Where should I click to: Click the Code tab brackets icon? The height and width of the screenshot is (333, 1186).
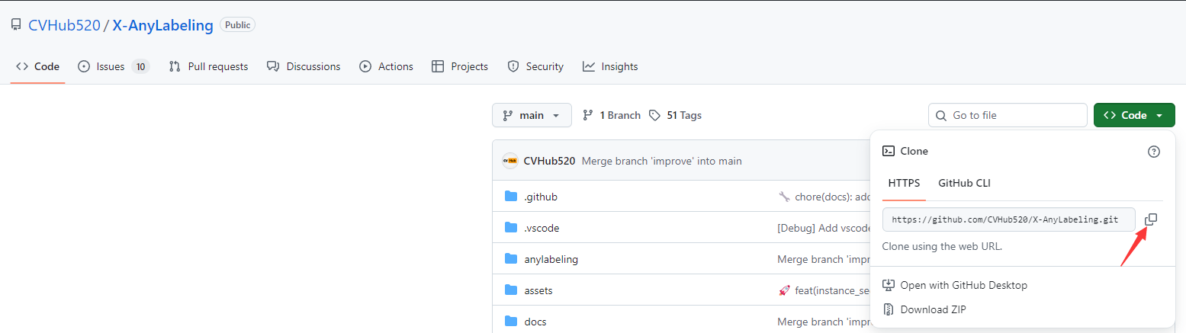pyautogui.click(x=22, y=66)
